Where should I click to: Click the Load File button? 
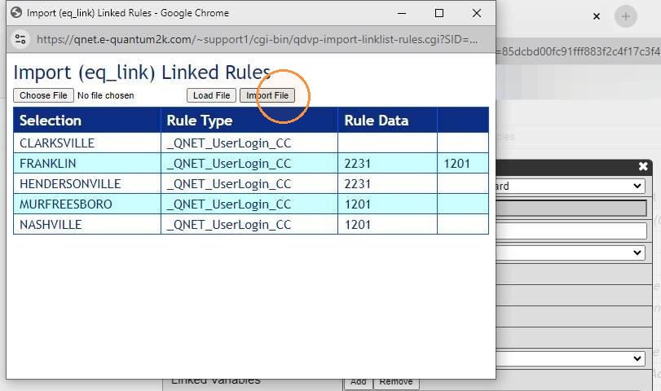click(211, 95)
